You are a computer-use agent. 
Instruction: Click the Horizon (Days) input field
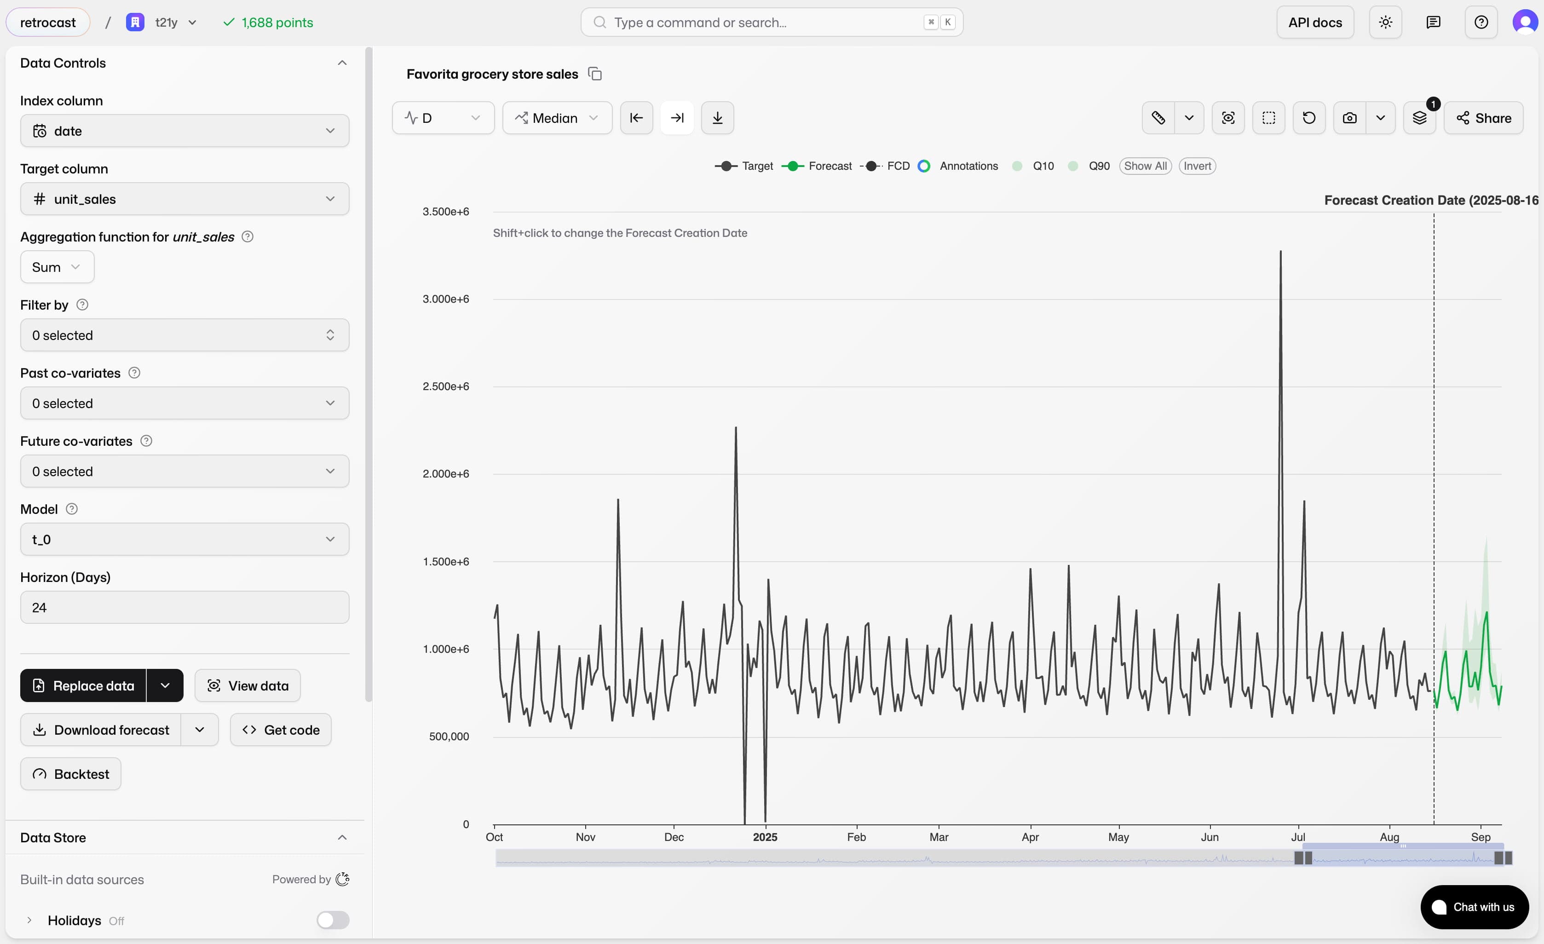coord(184,608)
